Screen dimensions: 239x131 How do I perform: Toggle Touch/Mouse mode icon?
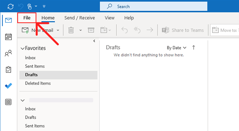29,7
